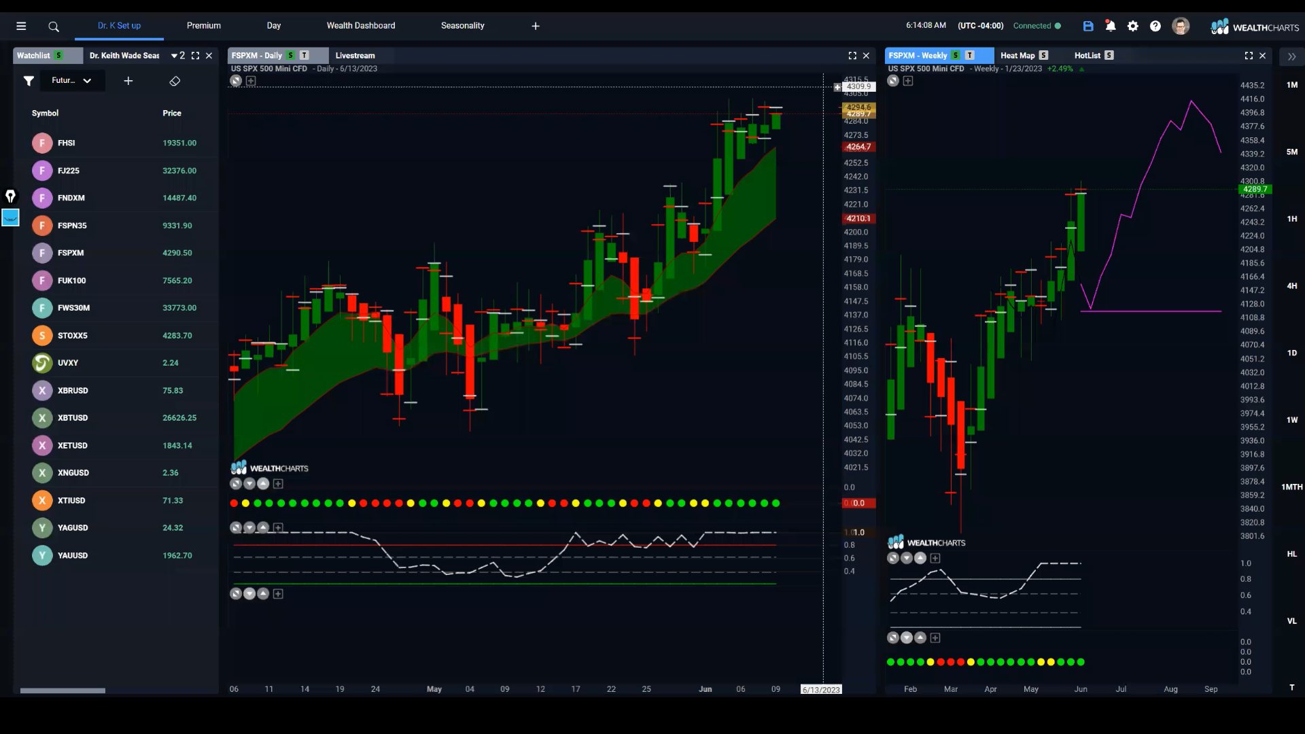Select the 1MTH timeframe button

pos(1292,487)
